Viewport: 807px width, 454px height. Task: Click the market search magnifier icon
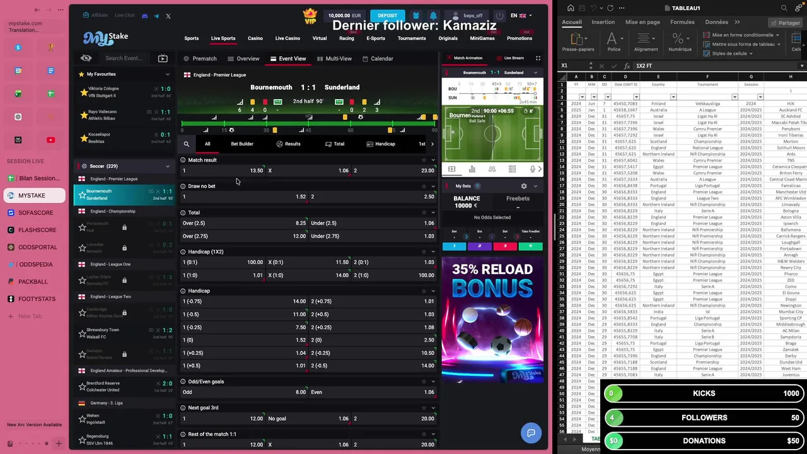(x=187, y=144)
